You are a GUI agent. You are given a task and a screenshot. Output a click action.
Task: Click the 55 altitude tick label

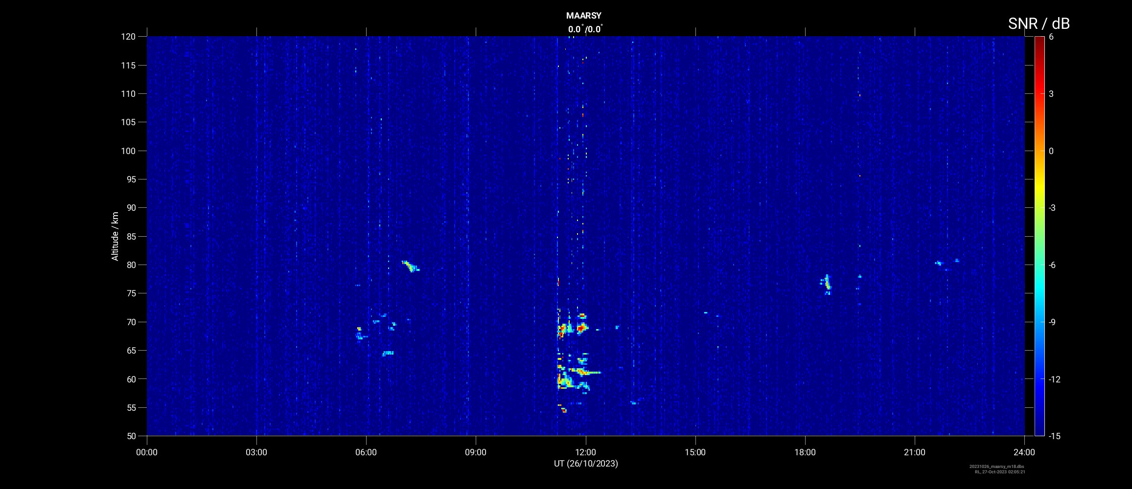[131, 407]
